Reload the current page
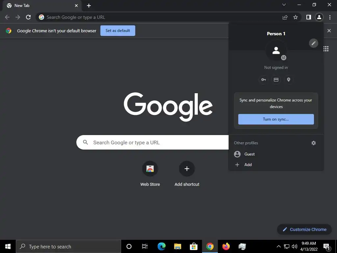The height and width of the screenshot is (253, 337). (28, 17)
